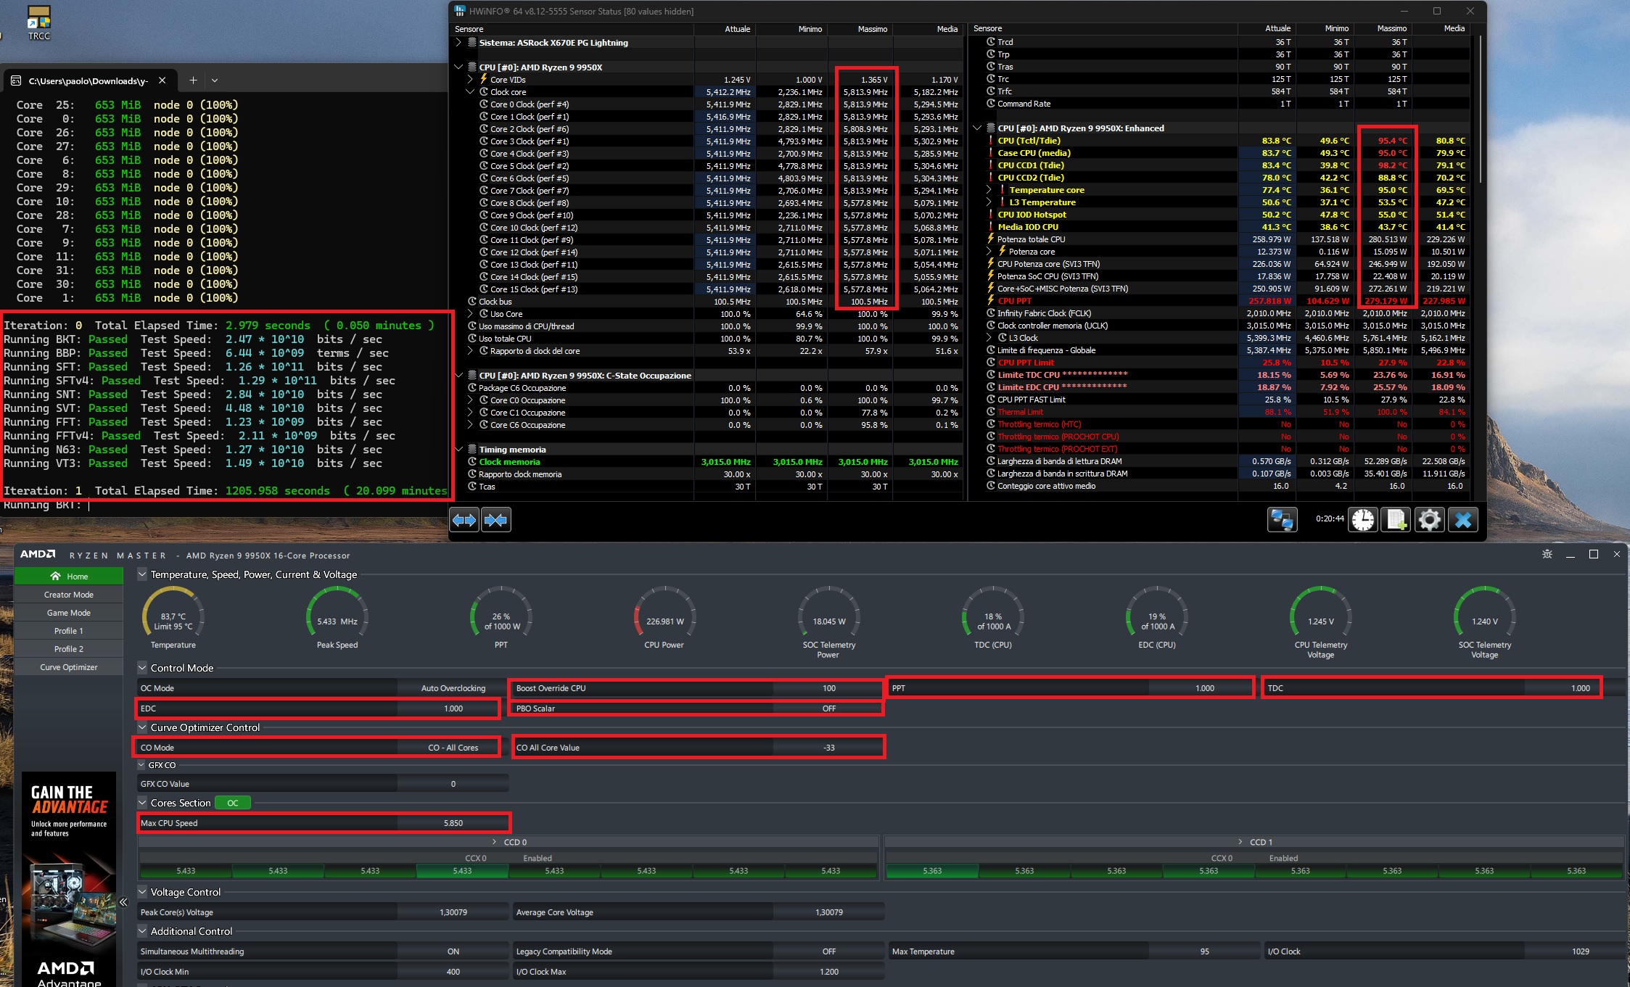This screenshot has width=1630, height=987.
Task: Collapse the Timing memoria group
Action: (x=458, y=450)
